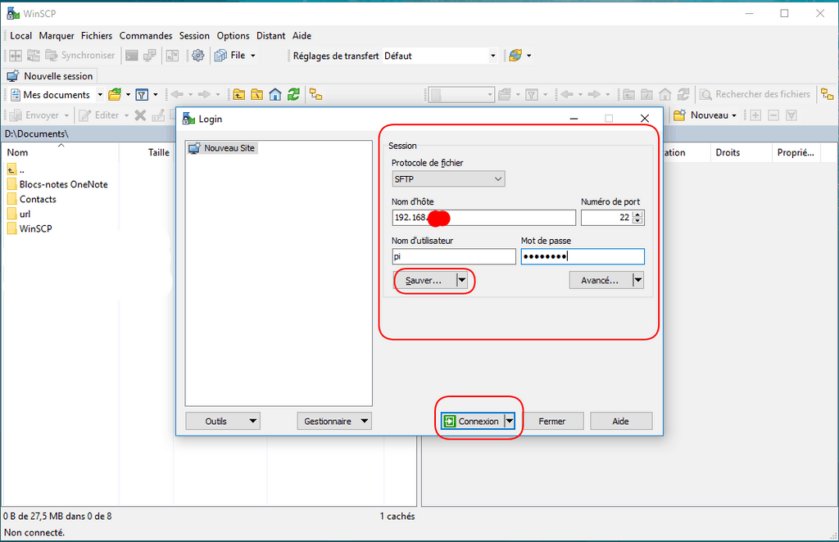Open the Session menu
The height and width of the screenshot is (542, 839).
(194, 36)
